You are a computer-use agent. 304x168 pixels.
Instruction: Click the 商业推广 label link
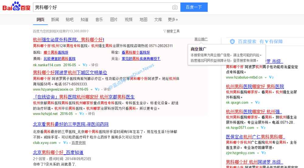(x=201, y=39)
